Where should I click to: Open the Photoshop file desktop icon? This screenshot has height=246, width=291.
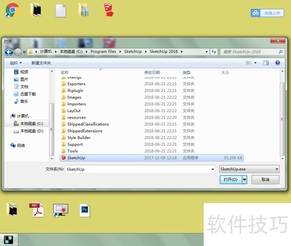85,211
